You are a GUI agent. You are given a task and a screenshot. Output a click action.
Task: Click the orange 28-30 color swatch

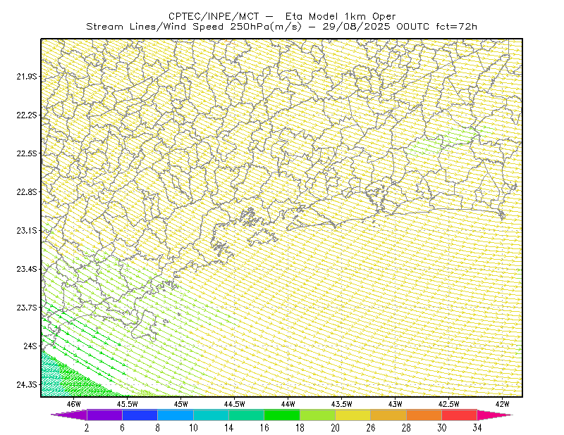[424, 415]
